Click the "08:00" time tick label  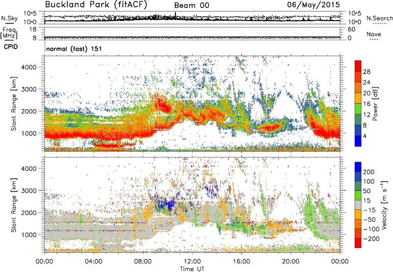point(143,262)
